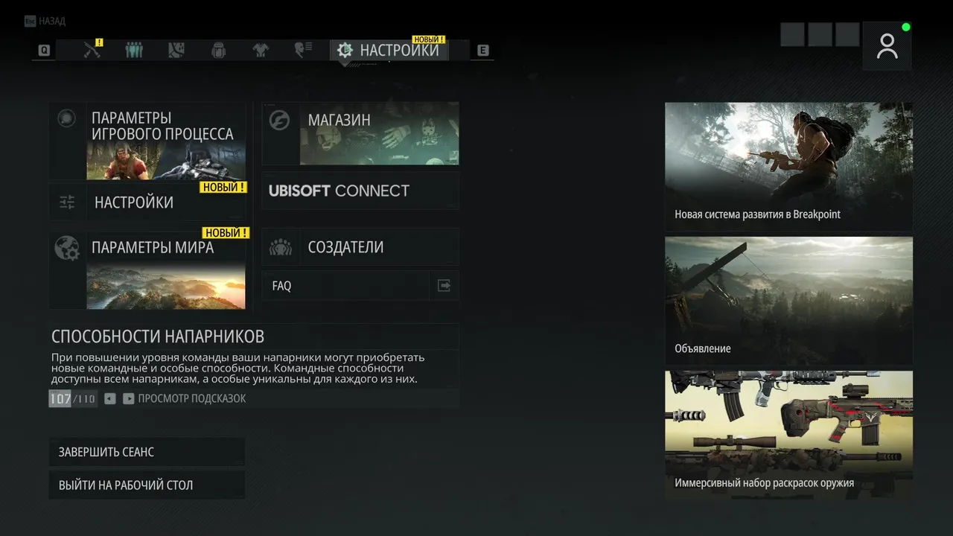This screenshot has height=536, width=953.
Task: Click ЗАВЕРШИТЬ СЕАНС button
Action: pyautogui.click(x=147, y=452)
